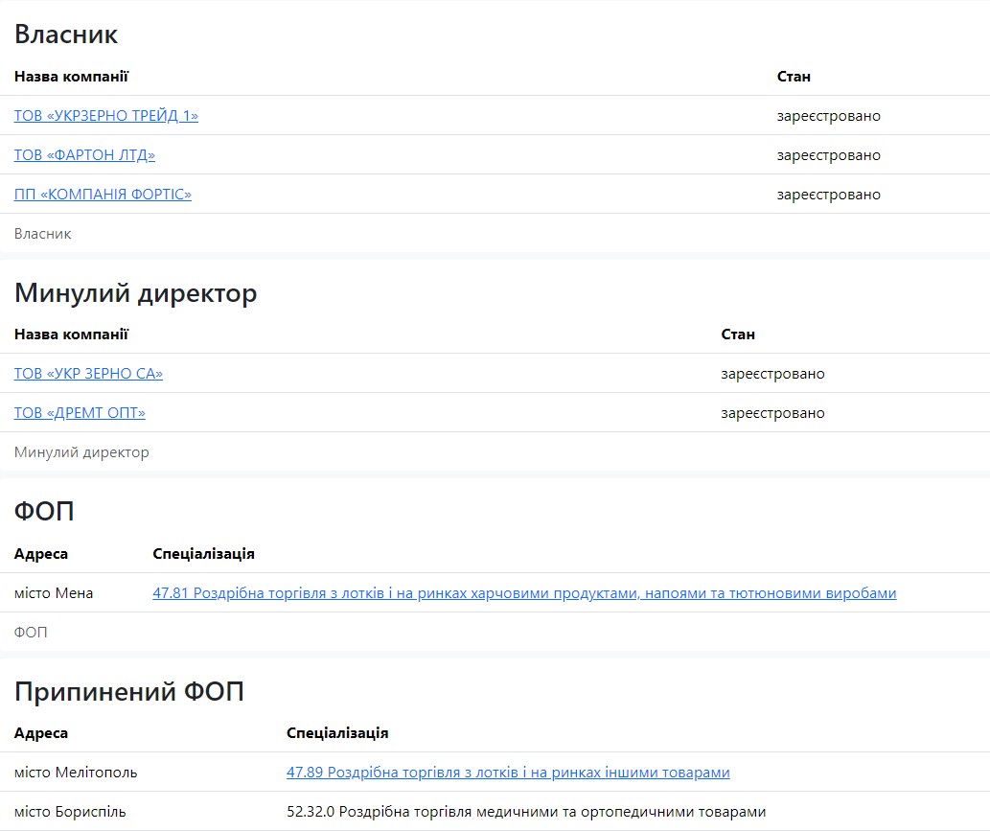
Task: Open the 47.81 specialization link
Action: coord(524,593)
